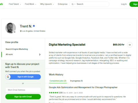Click the Trent N. name heading
Screen dimensions: 138x103
pyautogui.click(x=26, y=26)
